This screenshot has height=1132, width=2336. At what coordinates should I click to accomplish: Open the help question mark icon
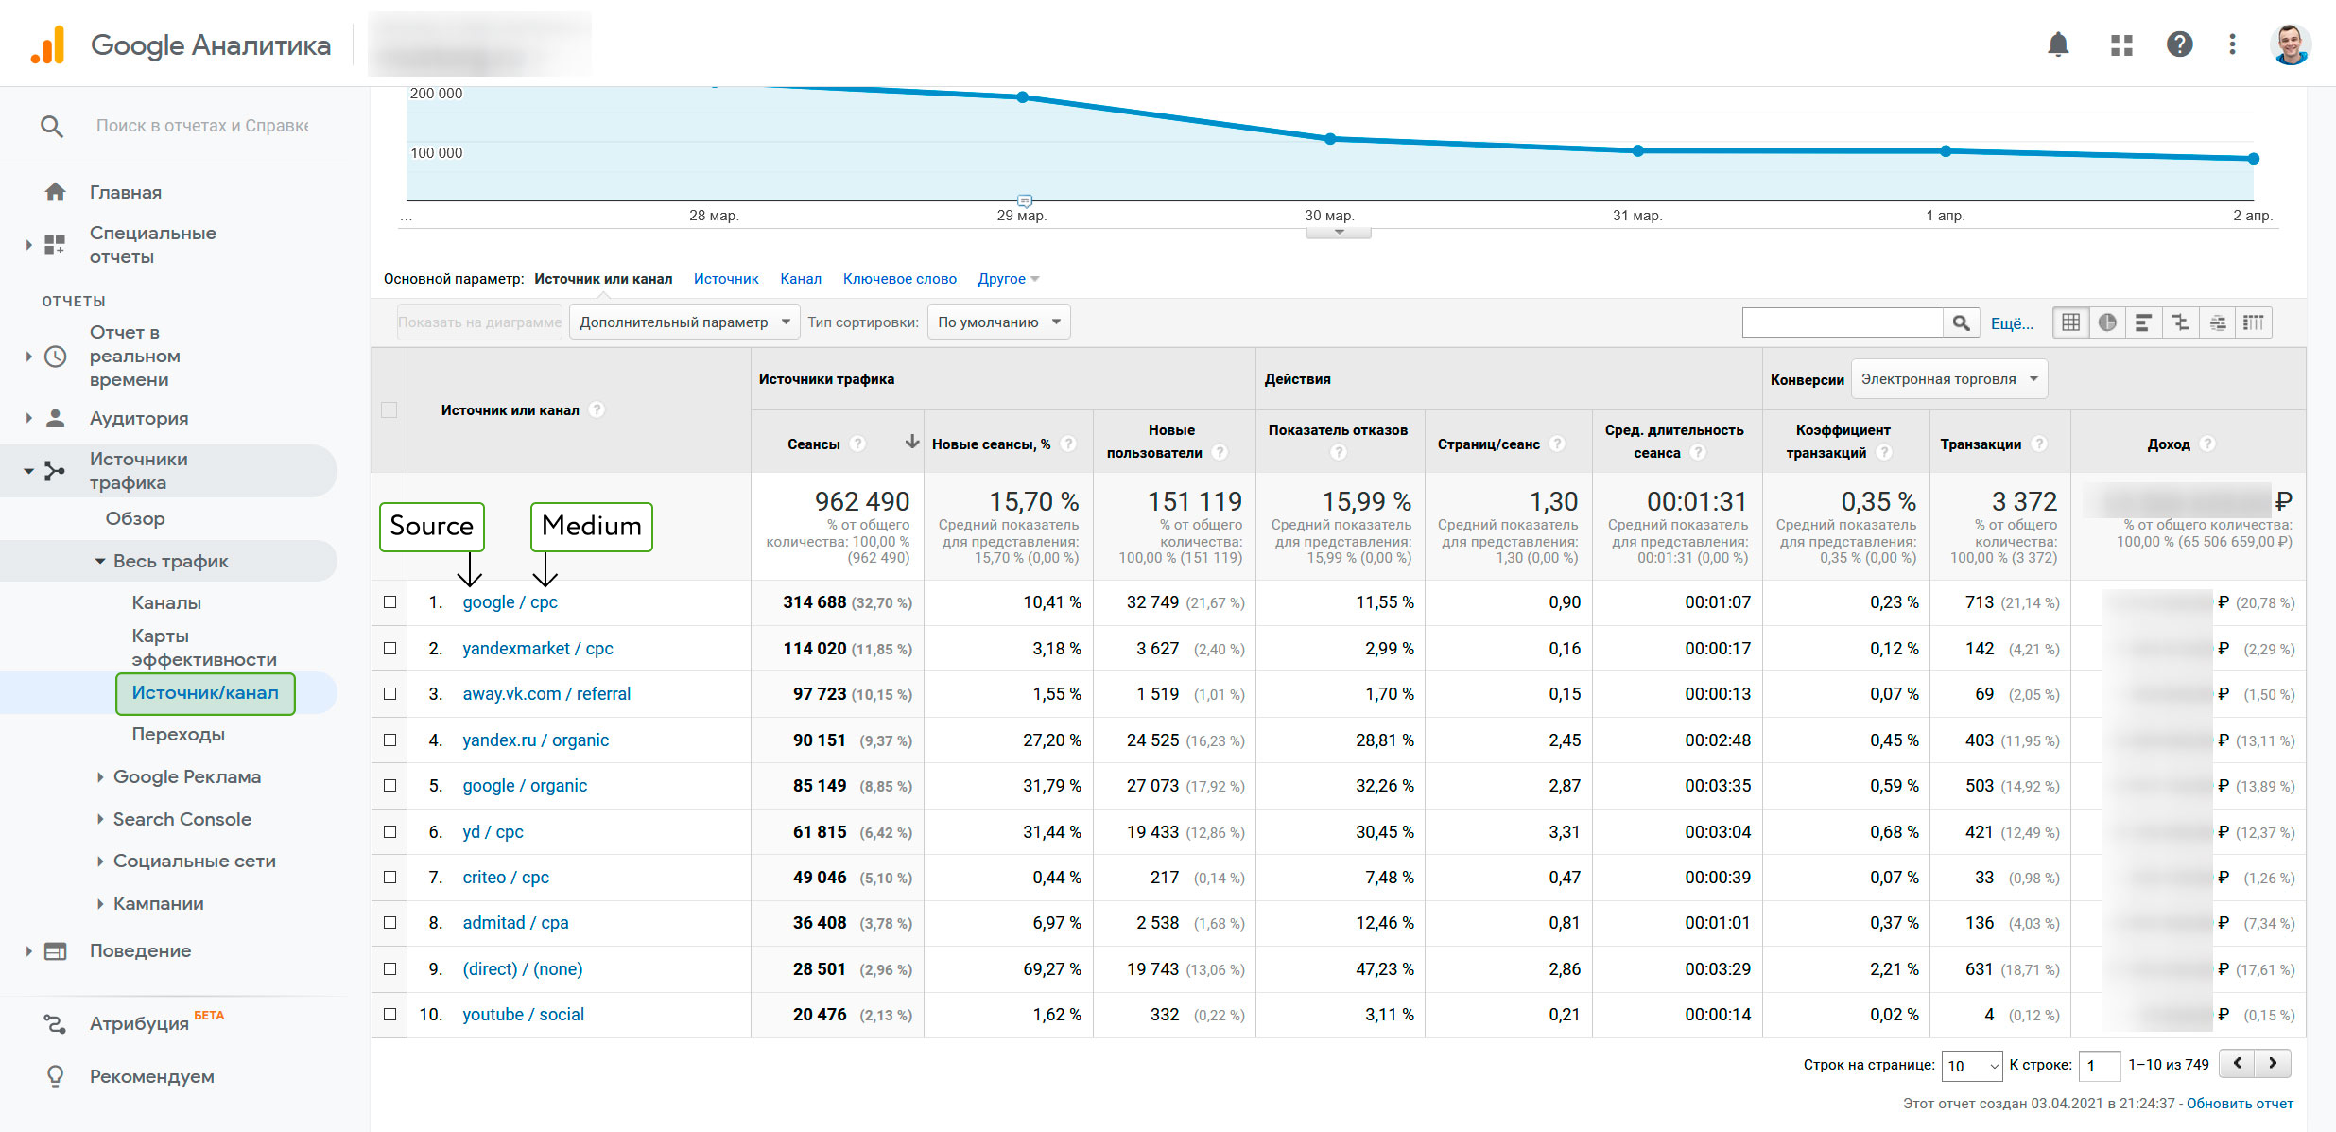coord(2179,44)
